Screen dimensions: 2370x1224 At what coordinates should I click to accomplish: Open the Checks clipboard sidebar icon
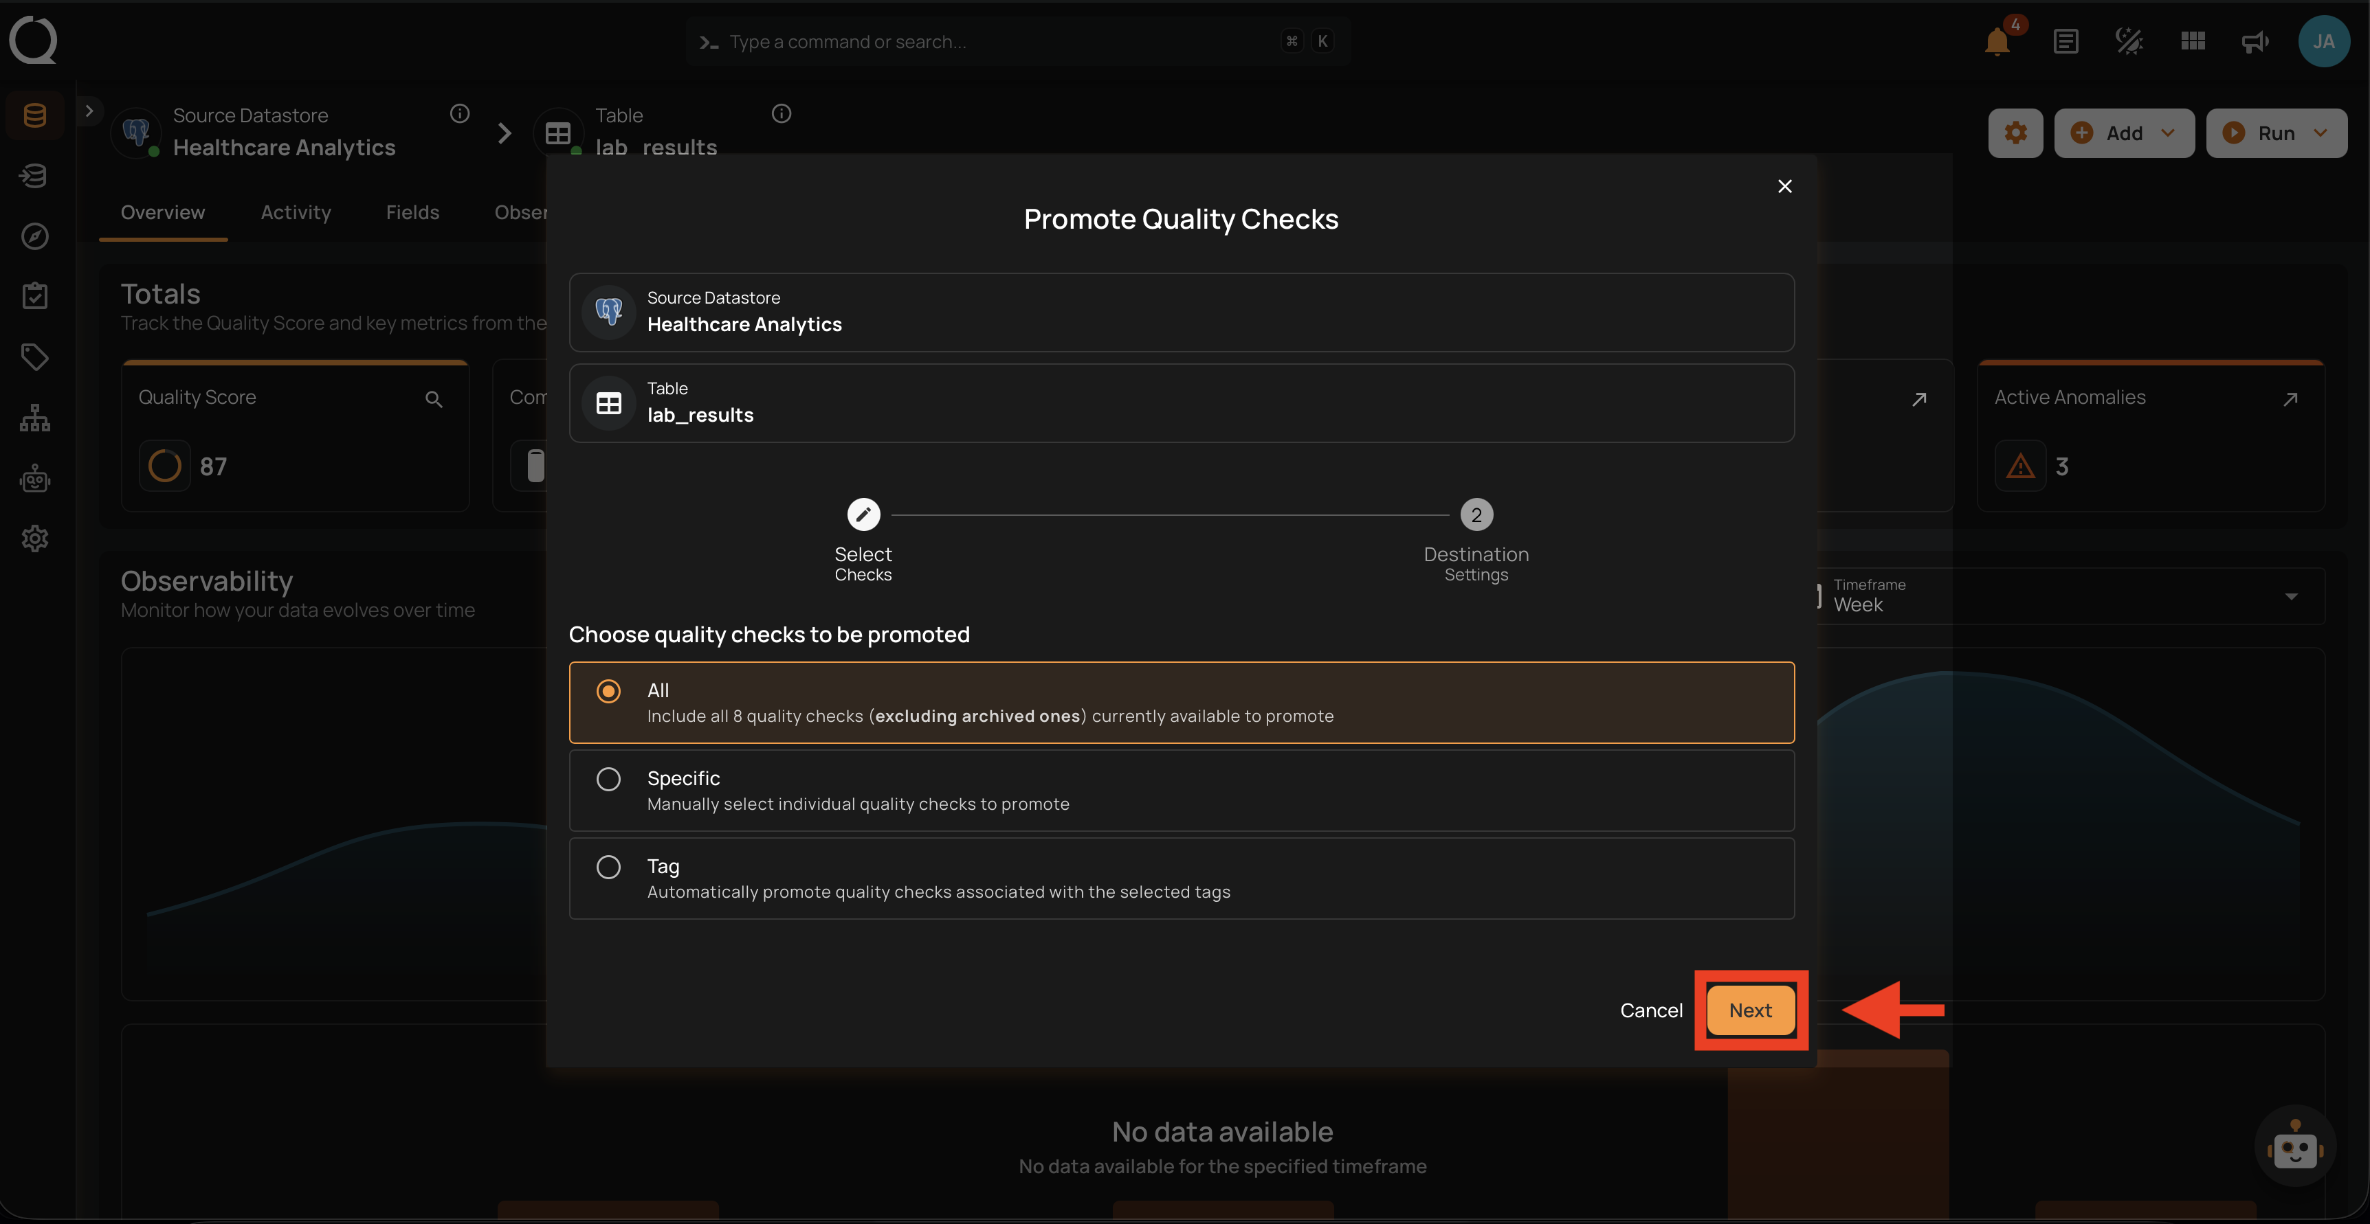(35, 296)
